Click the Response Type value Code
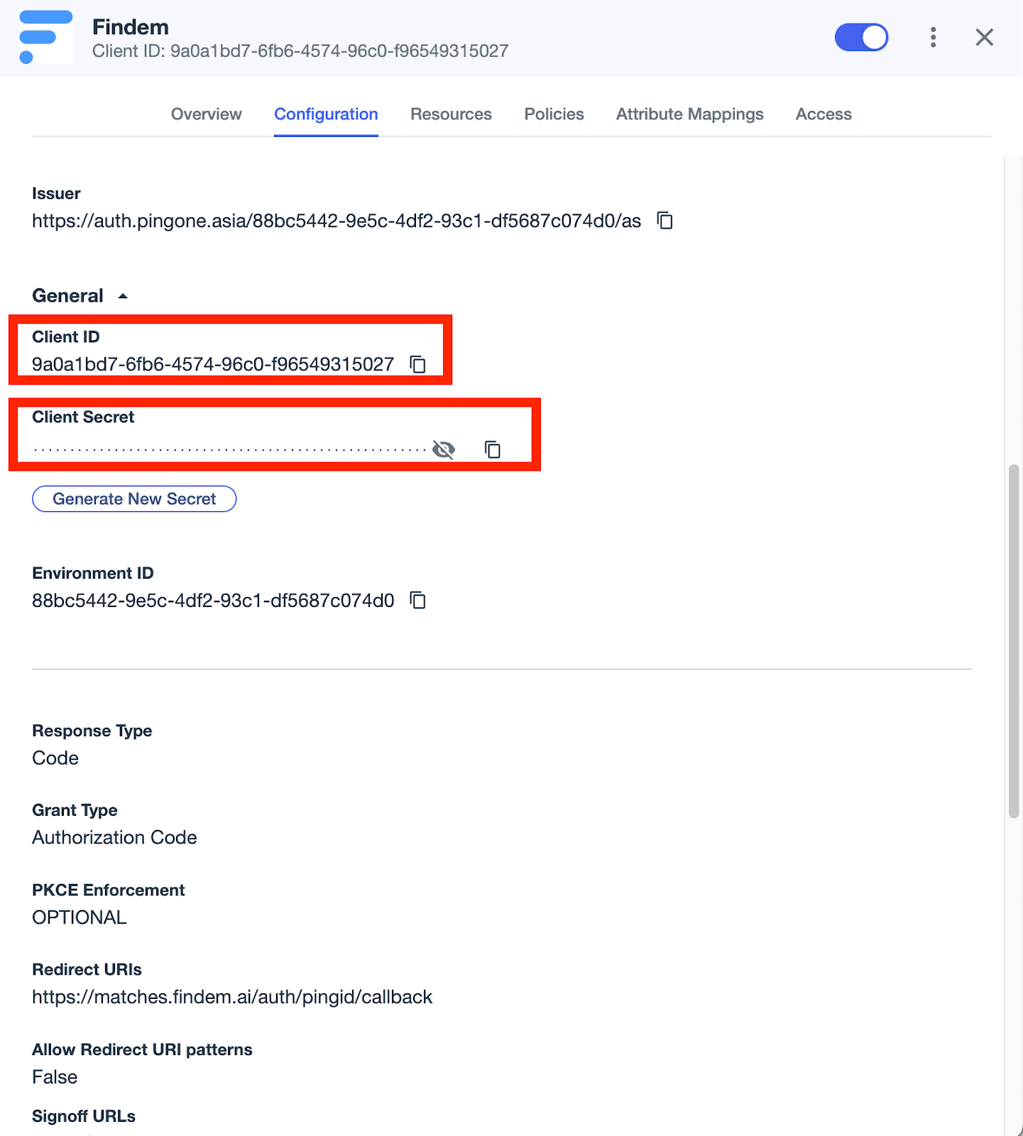The height and width of the screenshot is (1136, 1023). tap(55, 758)
